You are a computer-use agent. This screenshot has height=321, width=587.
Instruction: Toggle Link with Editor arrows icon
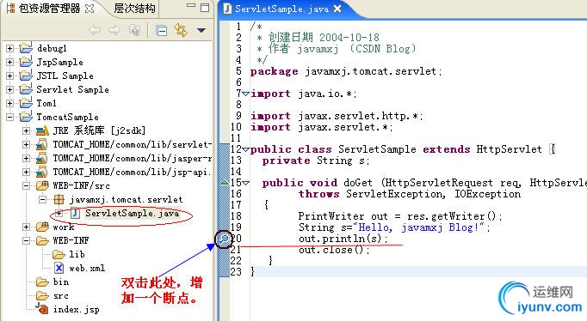[x=182, y=30]
